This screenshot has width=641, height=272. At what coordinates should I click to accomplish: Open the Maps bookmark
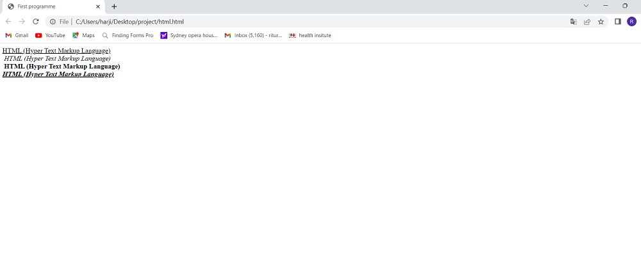point(83,35)
